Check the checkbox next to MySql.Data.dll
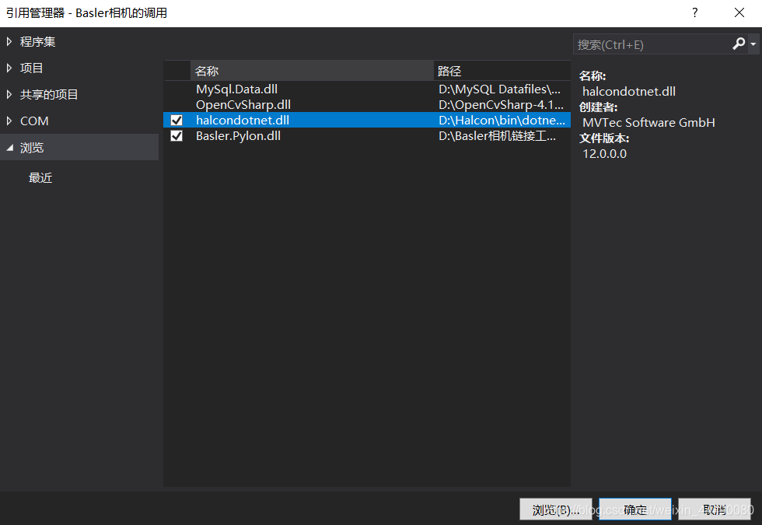The height and width of the screenshot is (525, 762). point(177,89)
